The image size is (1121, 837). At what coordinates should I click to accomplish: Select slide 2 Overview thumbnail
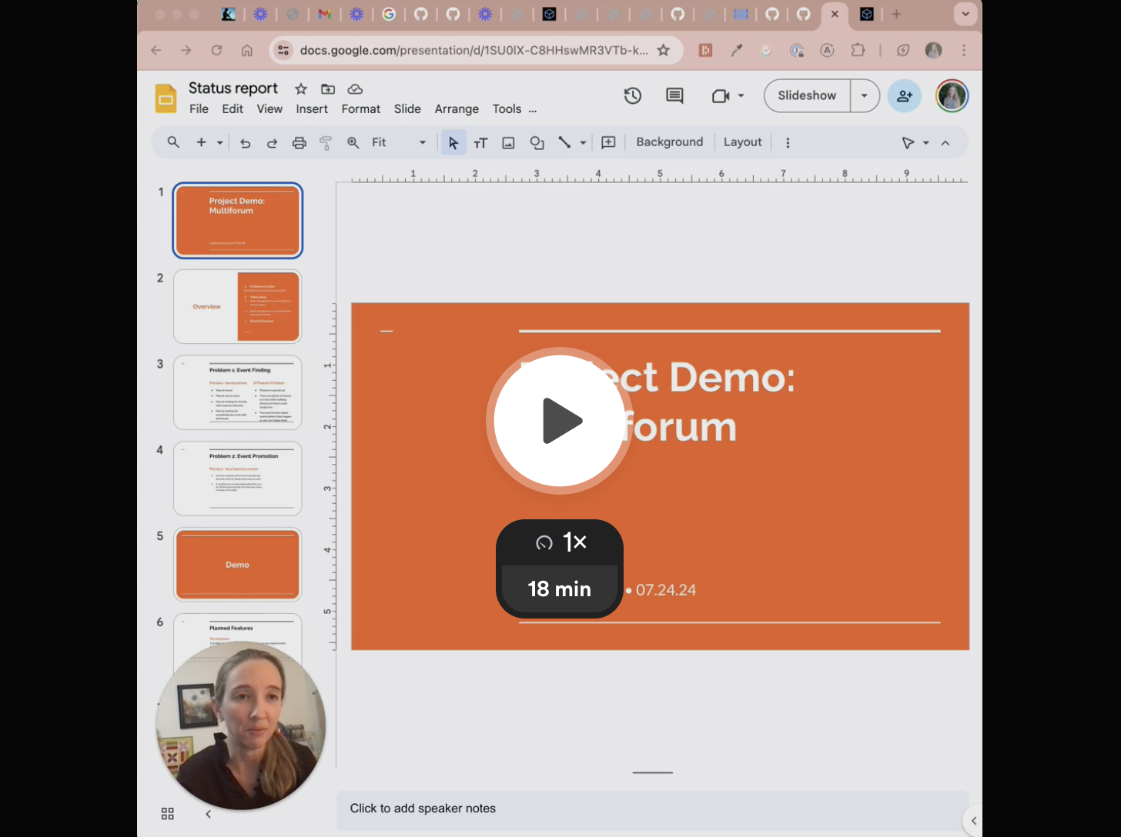[x=238, y=306]
